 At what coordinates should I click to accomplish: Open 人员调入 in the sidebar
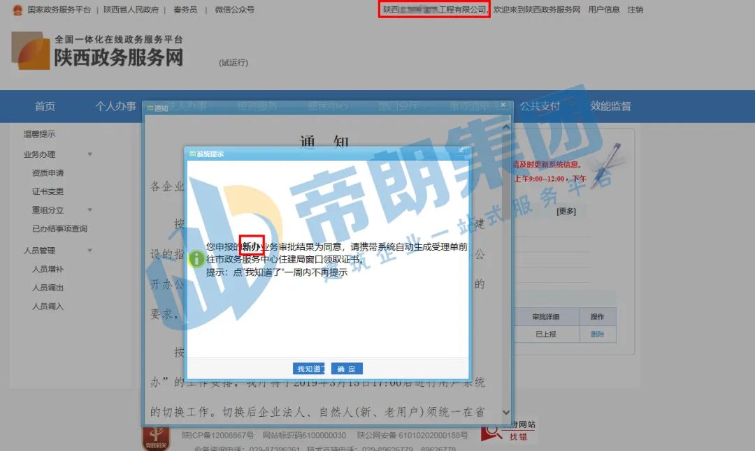[x=48, y=306]
